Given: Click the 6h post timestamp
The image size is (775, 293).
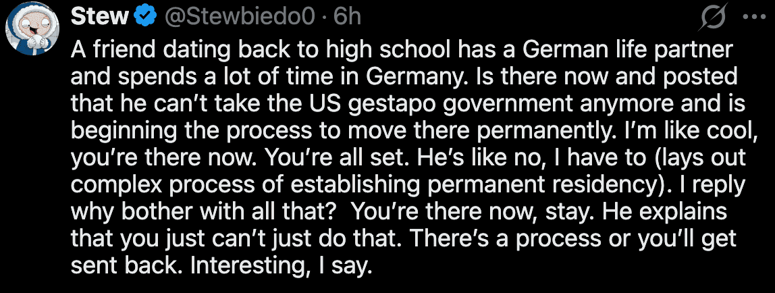Looking at the screenshot, I should pyautogui.click(x=348, y=17).
